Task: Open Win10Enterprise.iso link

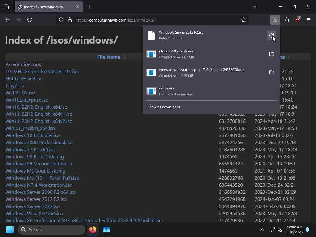Action: click(x=27, y=100)
